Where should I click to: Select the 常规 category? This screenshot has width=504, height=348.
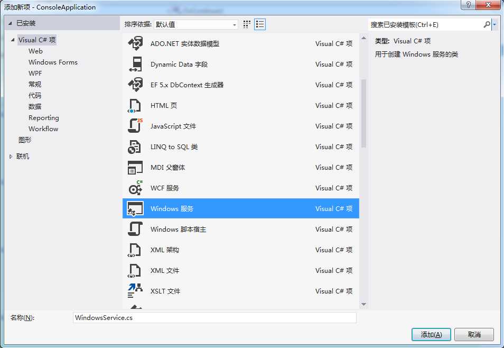tap(35, 84)
